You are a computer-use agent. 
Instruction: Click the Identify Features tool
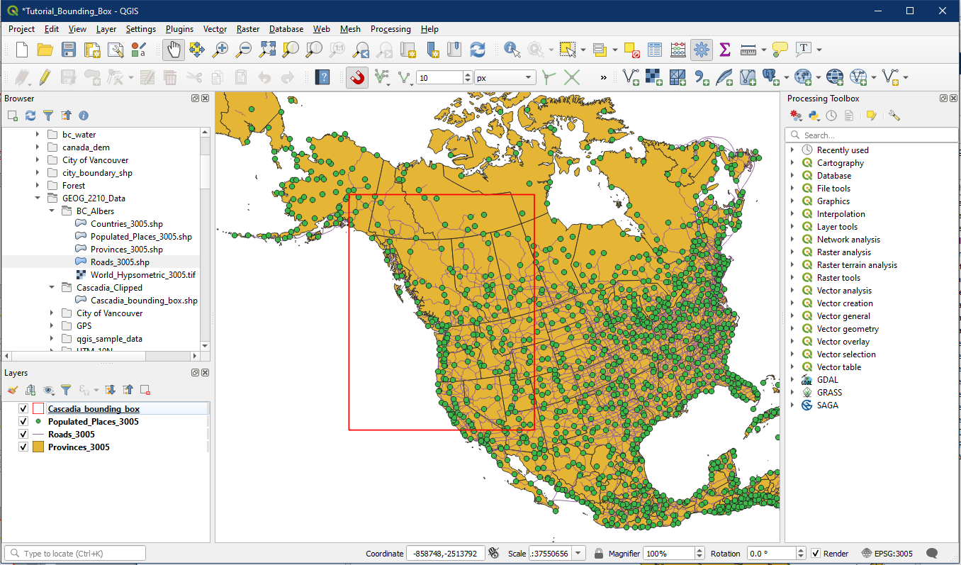(x=511, y=50)
